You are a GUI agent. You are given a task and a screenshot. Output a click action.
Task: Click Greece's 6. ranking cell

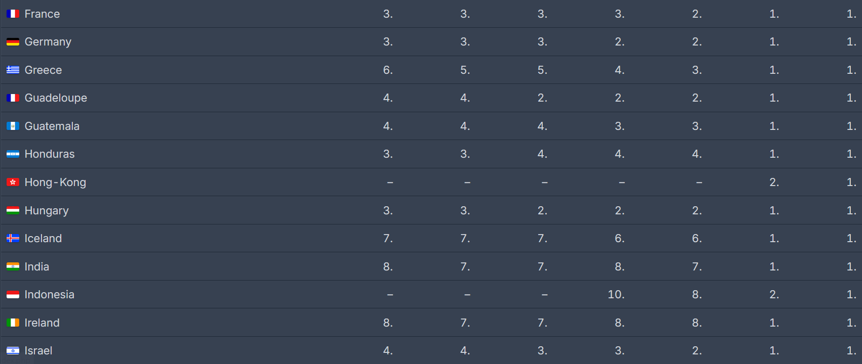click(x=388, y=70)
